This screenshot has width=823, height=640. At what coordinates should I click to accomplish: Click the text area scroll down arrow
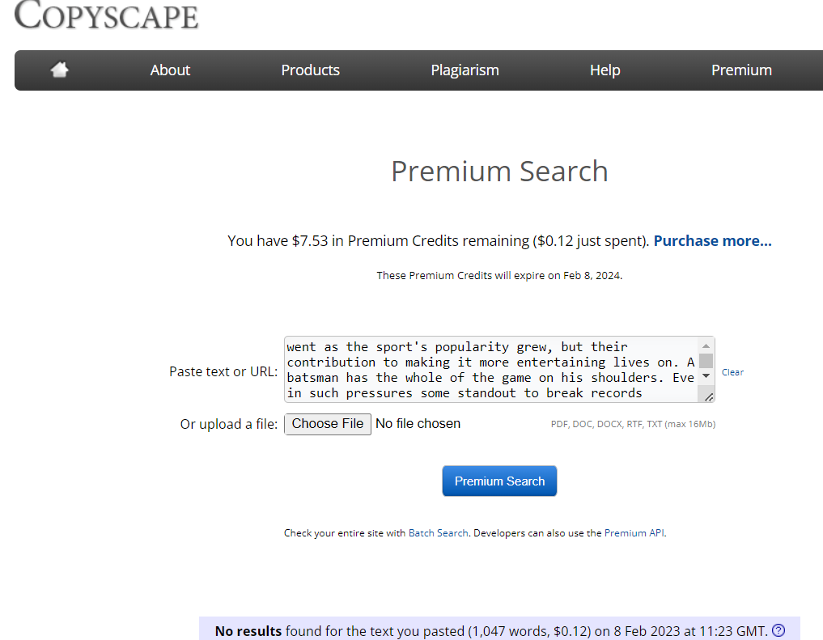pos(706,375)
